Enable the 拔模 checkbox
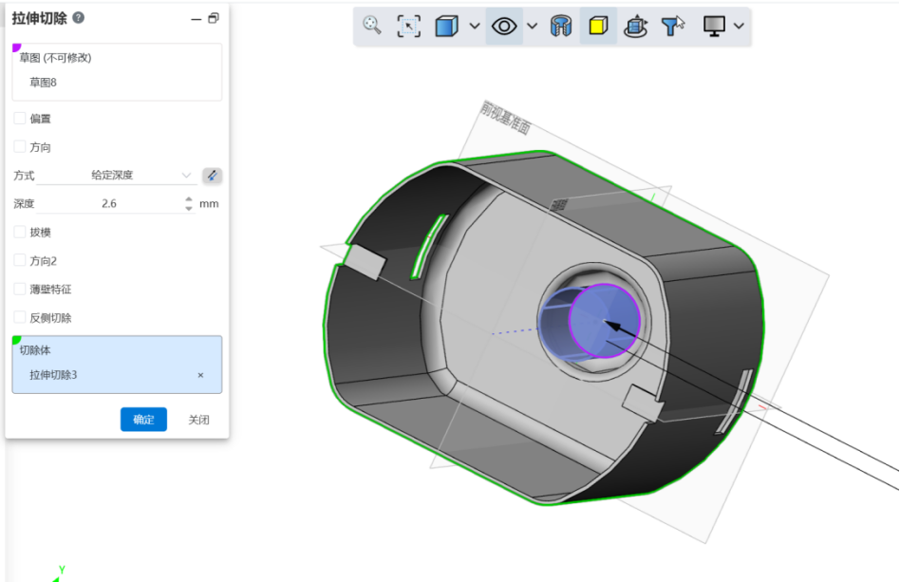This screenshot has width=900, height=582. coord(20,232)
